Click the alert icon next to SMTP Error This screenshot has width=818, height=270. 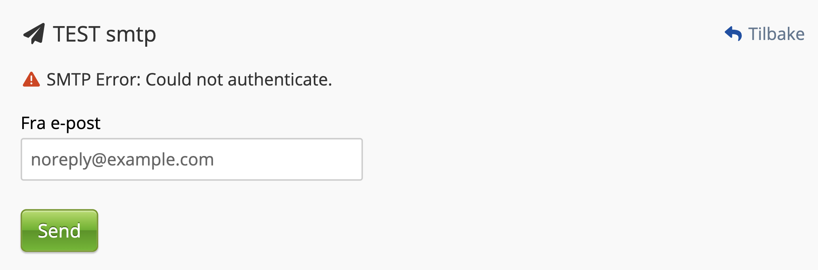(x=31, y=79)
